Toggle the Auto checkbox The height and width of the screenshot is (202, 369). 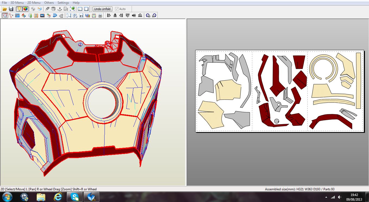[x=117, y=9]
